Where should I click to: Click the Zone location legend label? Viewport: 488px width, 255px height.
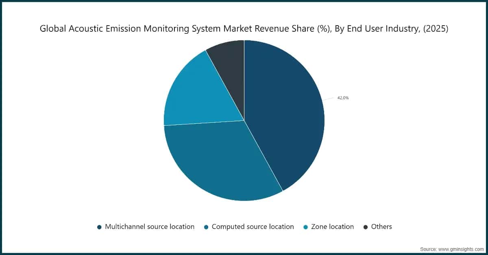[x=332, y=227]
